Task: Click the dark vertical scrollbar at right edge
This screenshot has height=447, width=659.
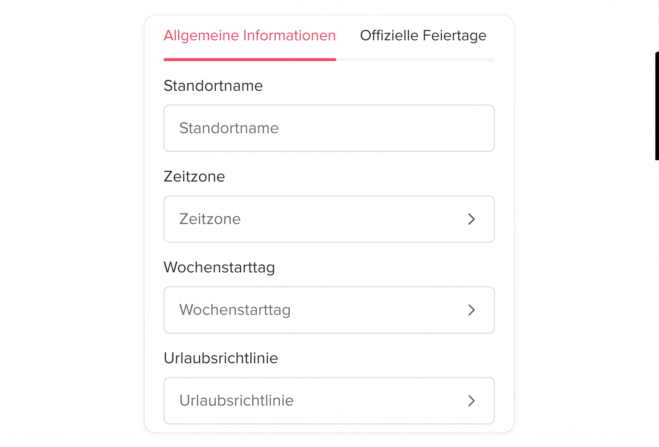Action: point(657,106)
